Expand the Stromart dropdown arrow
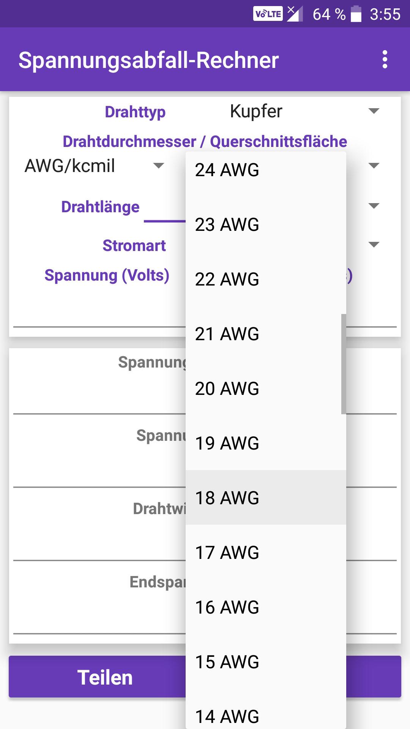 (x=374, y=245)
